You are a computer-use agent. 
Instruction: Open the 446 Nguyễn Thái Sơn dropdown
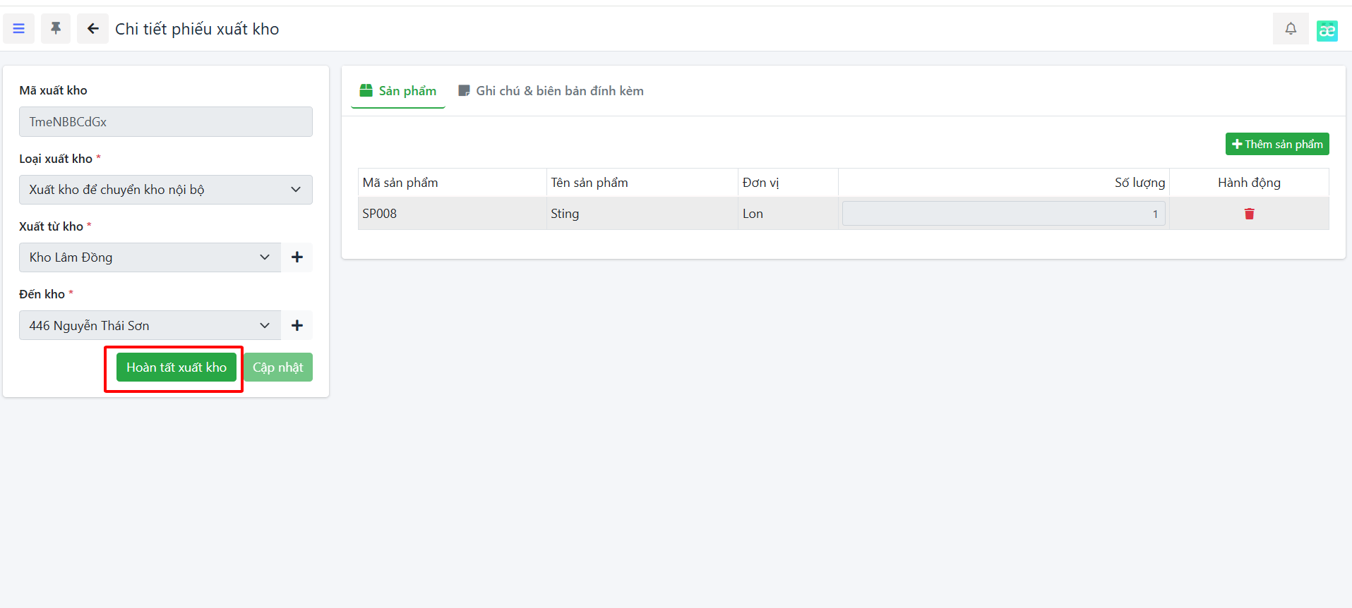click(x=150, y=325)
